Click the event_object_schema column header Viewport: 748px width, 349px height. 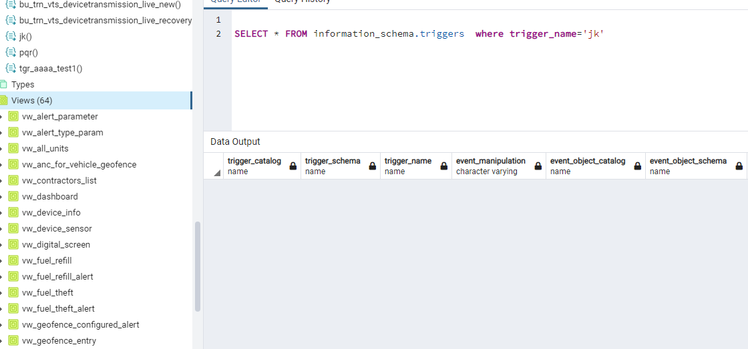[696, 166]
